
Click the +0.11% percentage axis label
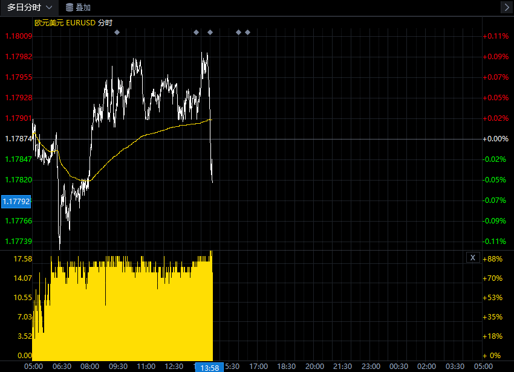[496, 36]
